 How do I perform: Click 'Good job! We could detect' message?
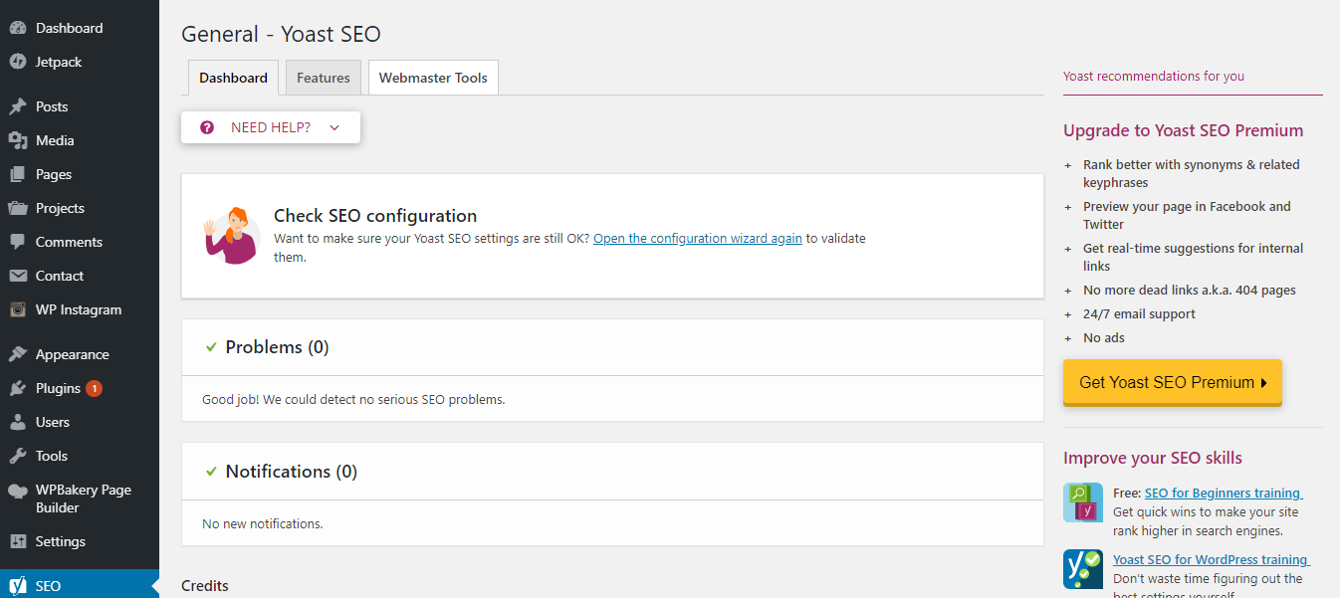pyautogui.click(x=353, y=400)
